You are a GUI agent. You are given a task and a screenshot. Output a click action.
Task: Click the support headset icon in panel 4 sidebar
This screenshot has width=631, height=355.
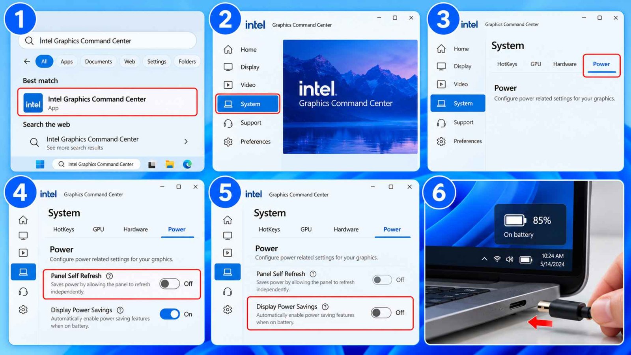(23, 292)
